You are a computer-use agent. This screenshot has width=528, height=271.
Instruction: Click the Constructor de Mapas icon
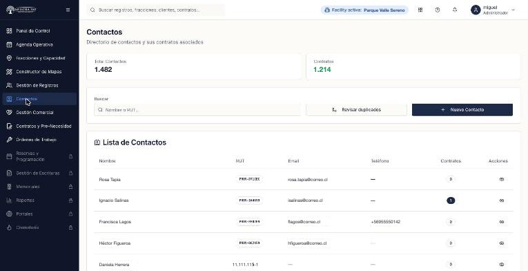(x=10, y=71)
